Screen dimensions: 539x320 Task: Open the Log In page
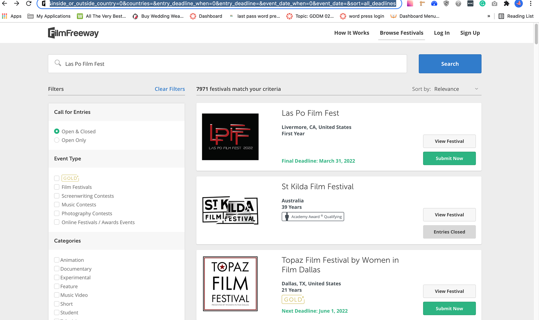pyautogui.click(x=442, y=33)
